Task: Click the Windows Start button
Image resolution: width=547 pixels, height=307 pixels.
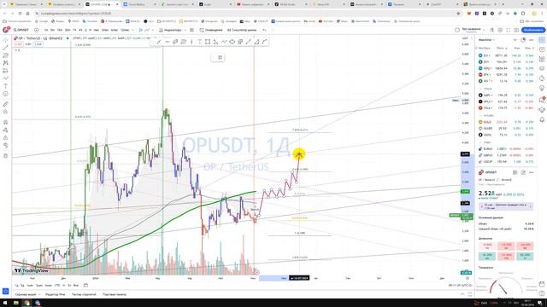Action: click(x=6, y=303)
